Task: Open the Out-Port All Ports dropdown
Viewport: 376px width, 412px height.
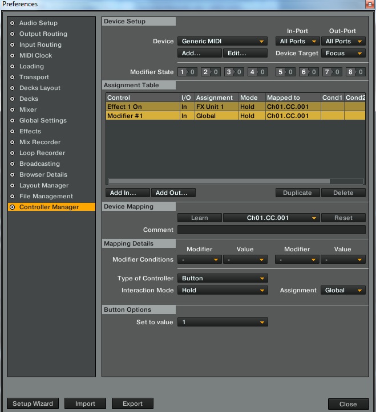Action: click(x=343, y=41)
